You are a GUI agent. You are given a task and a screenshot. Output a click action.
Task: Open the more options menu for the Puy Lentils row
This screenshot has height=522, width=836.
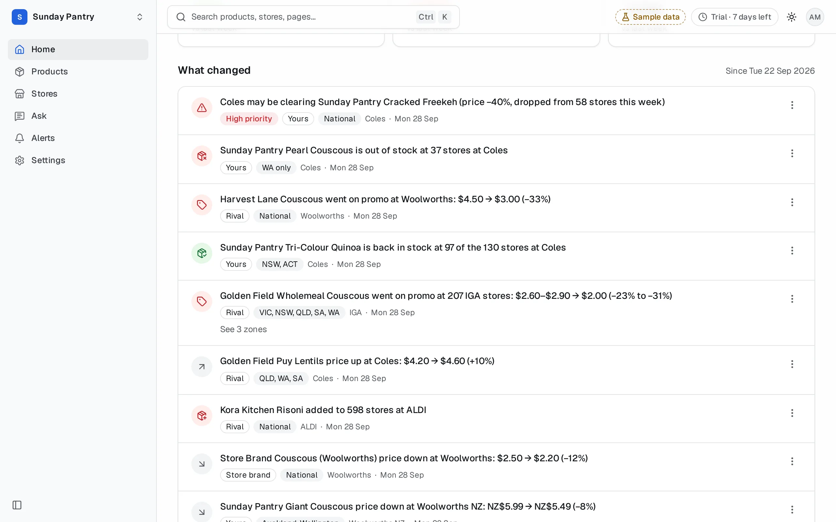point(792,364)
